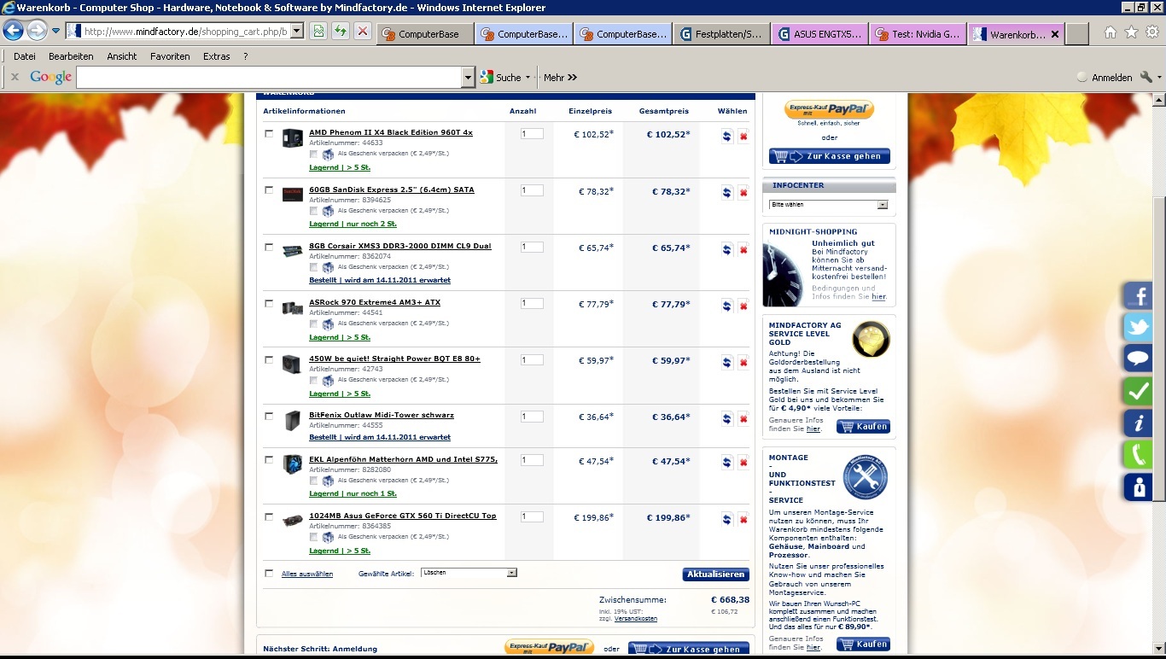Open the Extras menu

[x=217, y=56]
